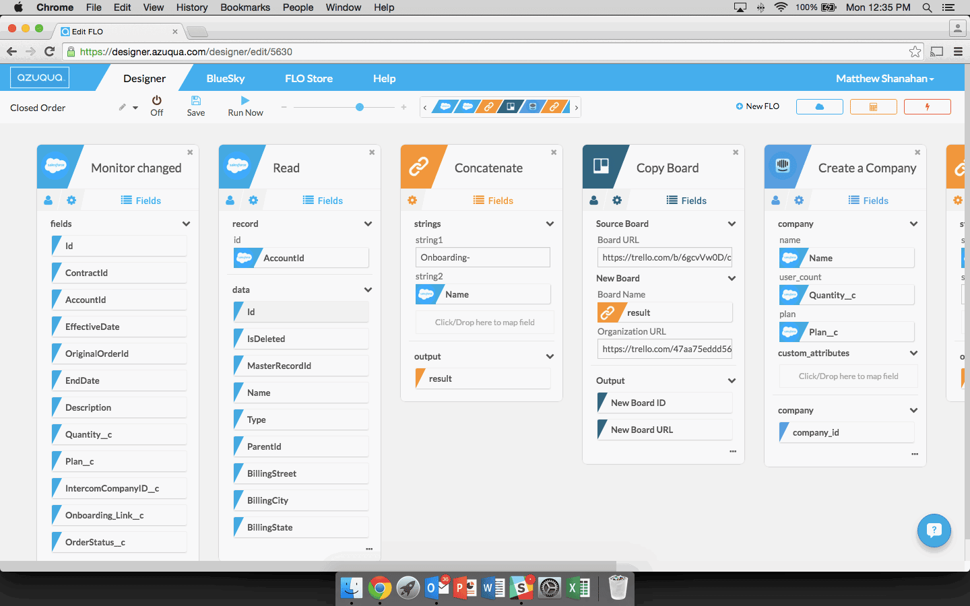Collapse the Output section in Copy Board
The width and height of the screenshot is (970, 606).
tap(732, 380)
